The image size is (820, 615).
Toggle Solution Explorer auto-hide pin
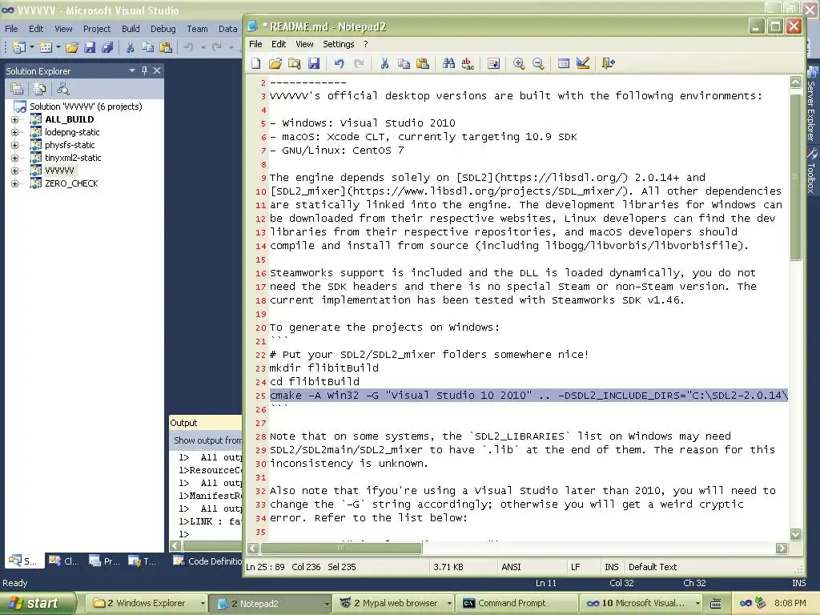(x=144, y=70)
